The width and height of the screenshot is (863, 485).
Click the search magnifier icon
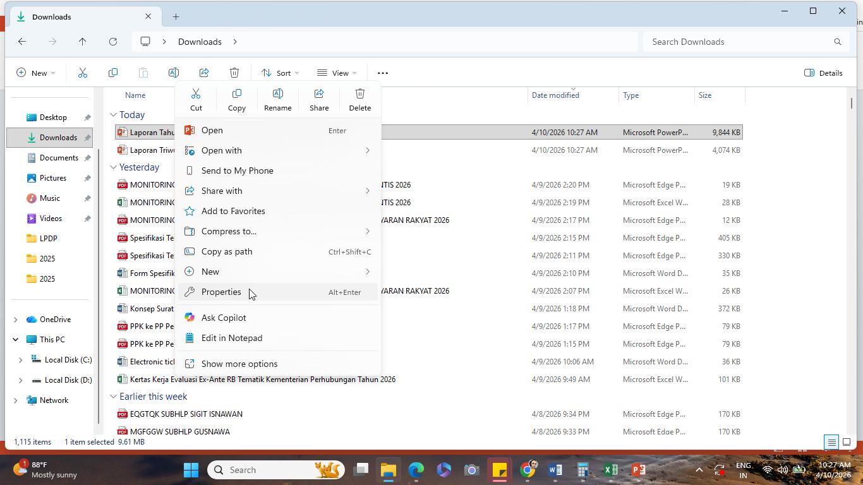[838, 42]
